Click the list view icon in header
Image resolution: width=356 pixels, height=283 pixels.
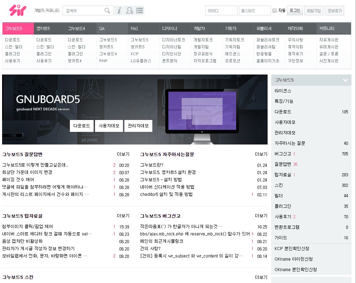pos(140,11)
